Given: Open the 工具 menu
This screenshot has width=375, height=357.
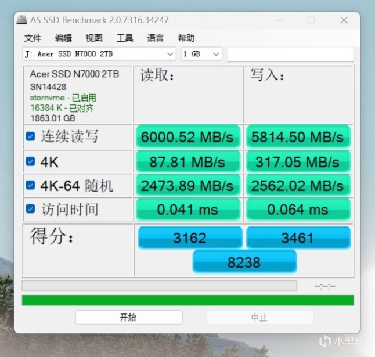Looking at the screenshot, I should point(125,38).
